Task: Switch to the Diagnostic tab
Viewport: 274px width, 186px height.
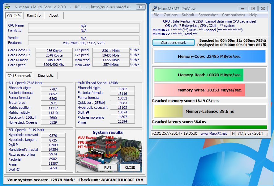Action: [45, 75]
